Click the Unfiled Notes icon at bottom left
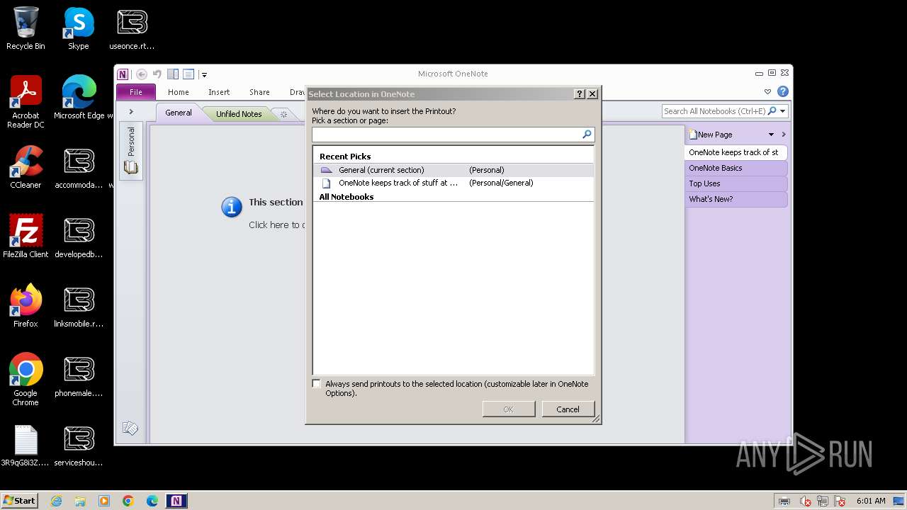Image resolution: width=907 pixels, height=510 pixels. coord(130,428)
